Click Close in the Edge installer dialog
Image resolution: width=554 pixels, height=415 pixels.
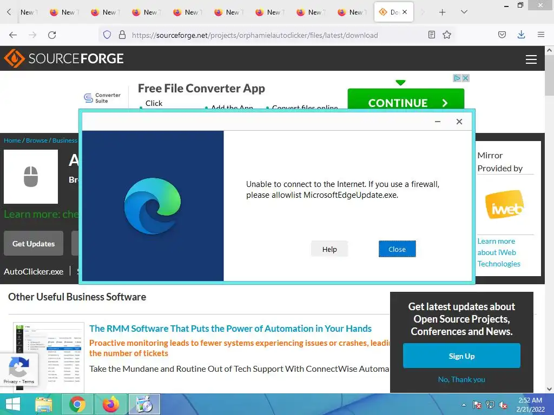coord(397,249)
